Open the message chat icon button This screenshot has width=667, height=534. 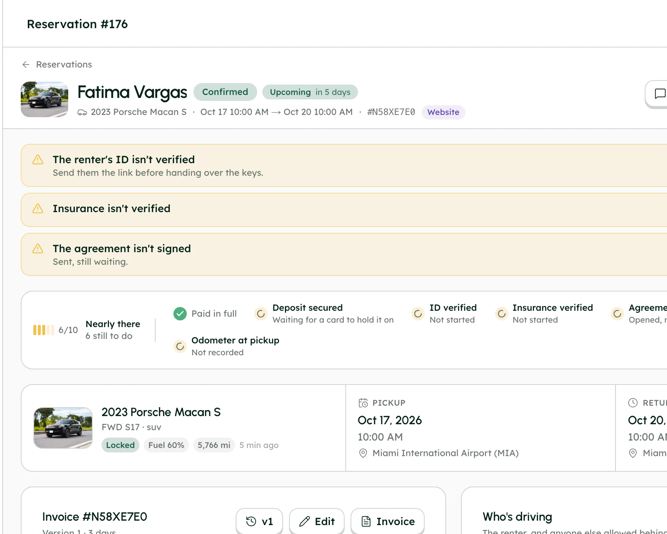pyautogui.click(x=658, y=94)
